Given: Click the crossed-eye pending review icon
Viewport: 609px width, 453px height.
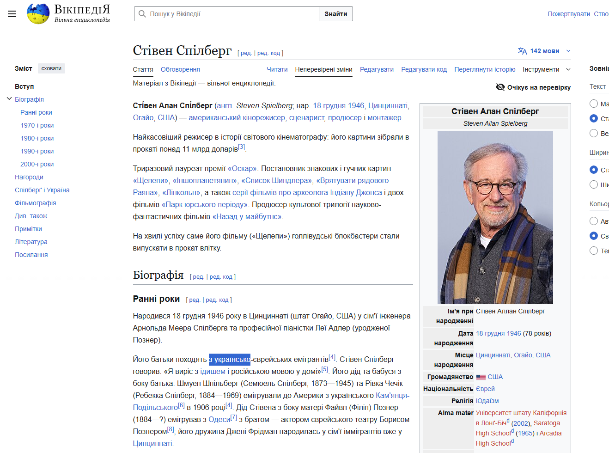Looking at the screenshot, I should tap(500, 87).
